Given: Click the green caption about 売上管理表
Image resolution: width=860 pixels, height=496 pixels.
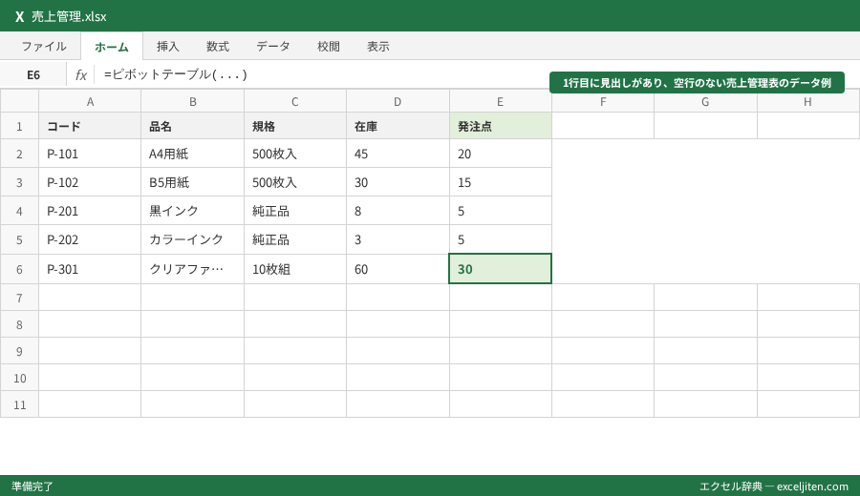Looking at the screenshot, I should pos(697,83).
